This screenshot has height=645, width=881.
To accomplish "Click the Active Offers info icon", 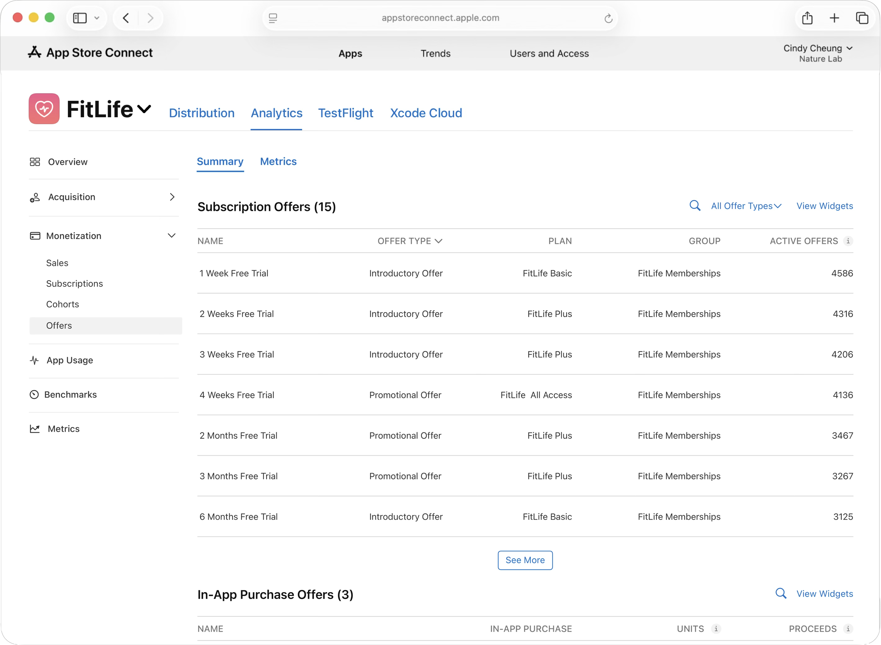I will 848,241.
